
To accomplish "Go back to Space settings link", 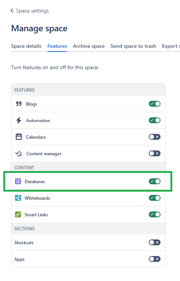I will pos(32,11).
